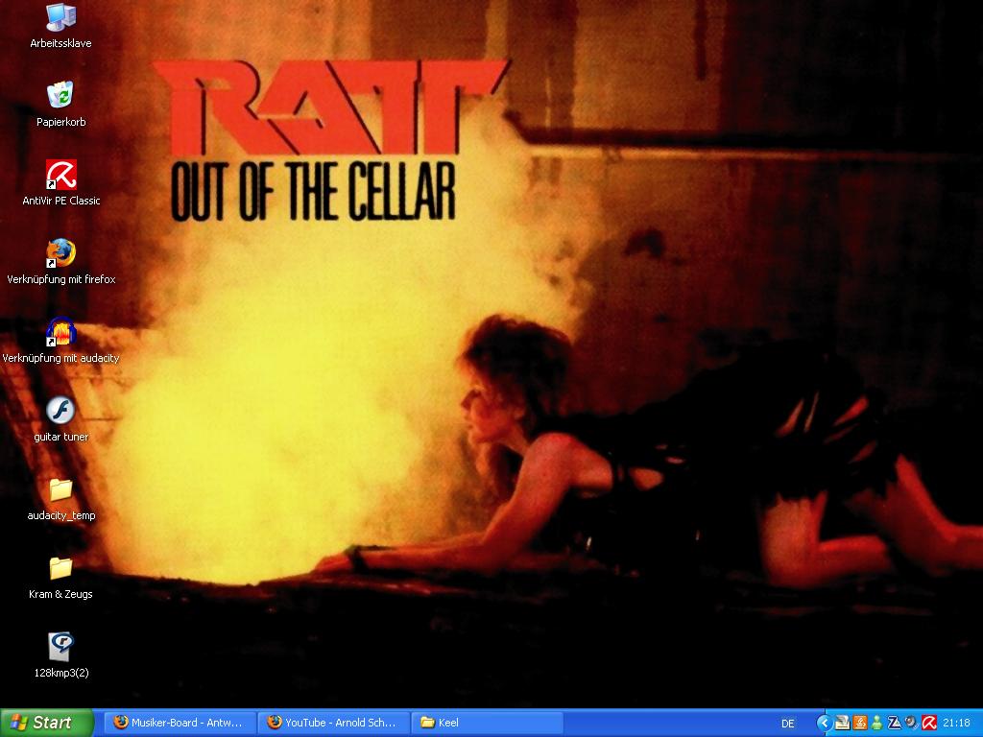Open the Windows Start menu
The height and width of the screenshot is (737, 983).
tap(46, 723)
